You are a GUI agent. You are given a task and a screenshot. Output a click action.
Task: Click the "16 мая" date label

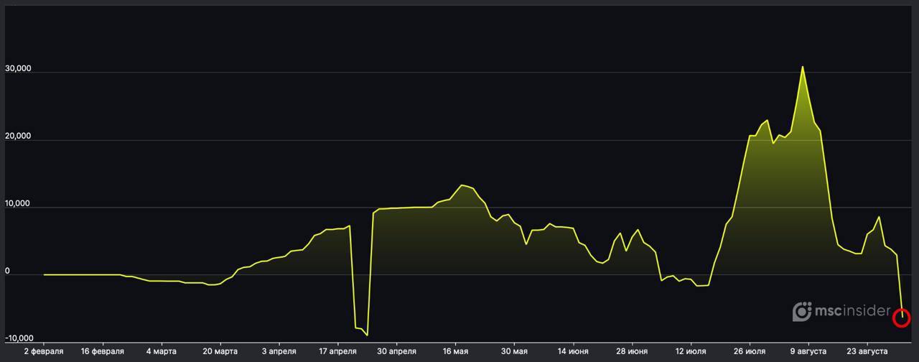click(x=454, y=351)
